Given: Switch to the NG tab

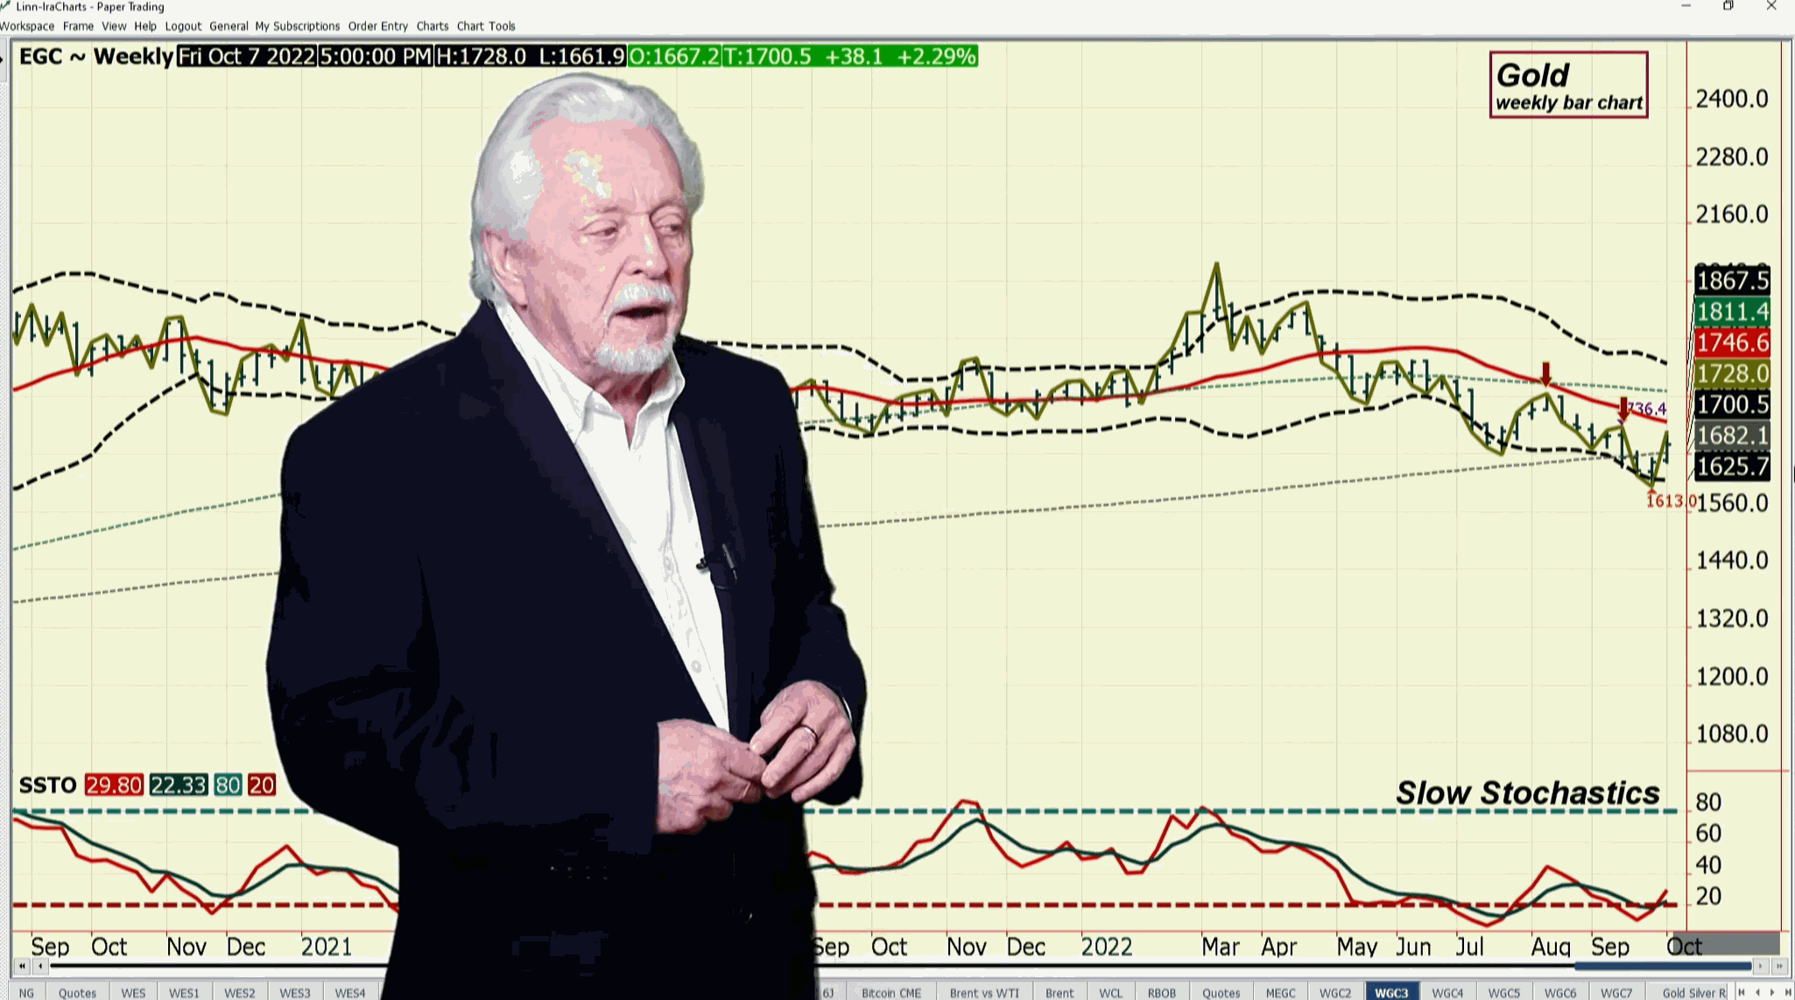Looking at the screenshot, I should (x=26, y=992).
